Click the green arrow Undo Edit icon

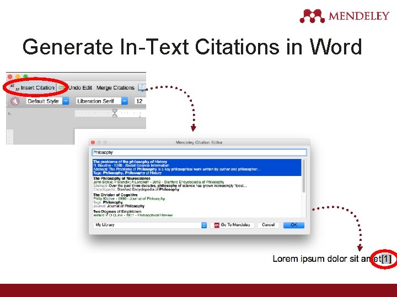pyautogui.click(x=62, y=87)
